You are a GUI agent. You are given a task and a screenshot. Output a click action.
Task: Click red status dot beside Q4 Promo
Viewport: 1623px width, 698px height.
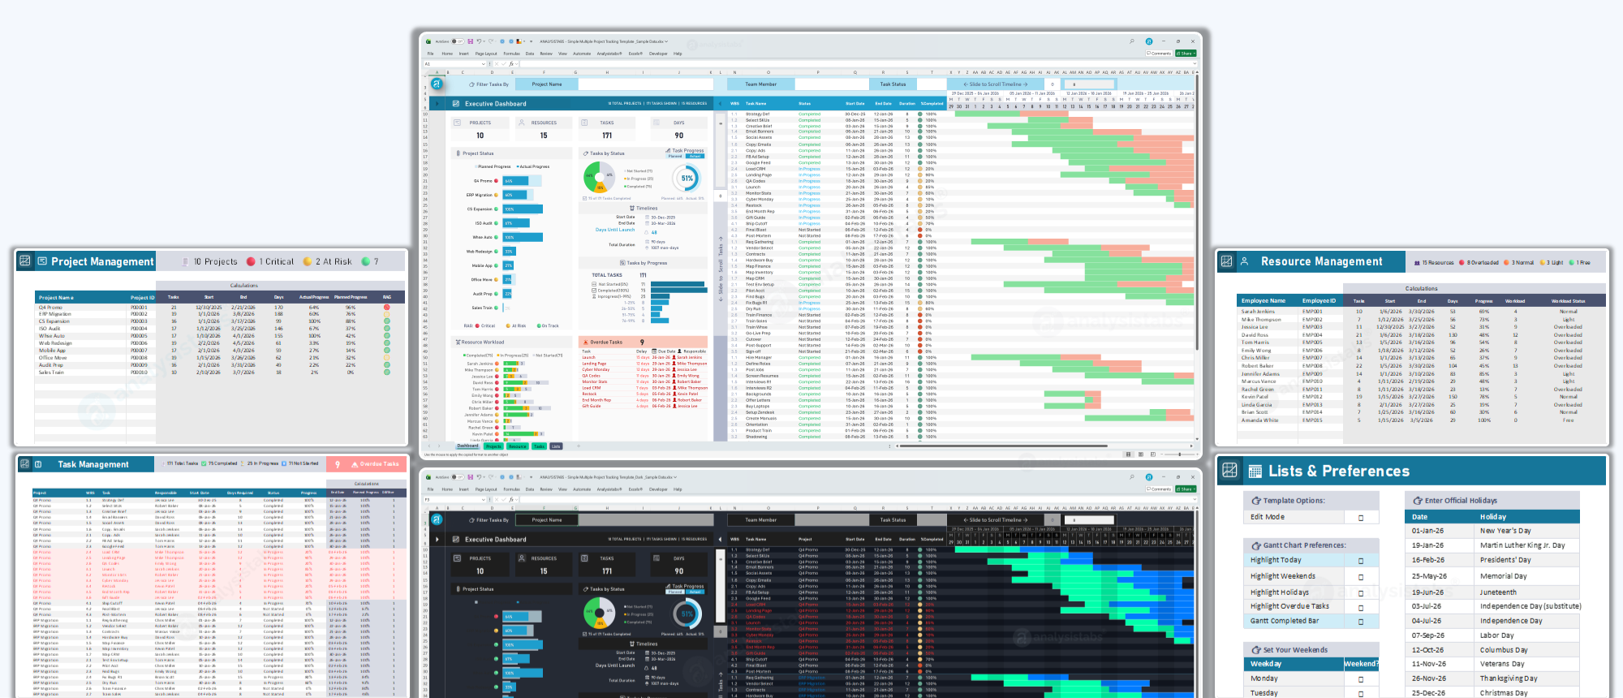496,181
